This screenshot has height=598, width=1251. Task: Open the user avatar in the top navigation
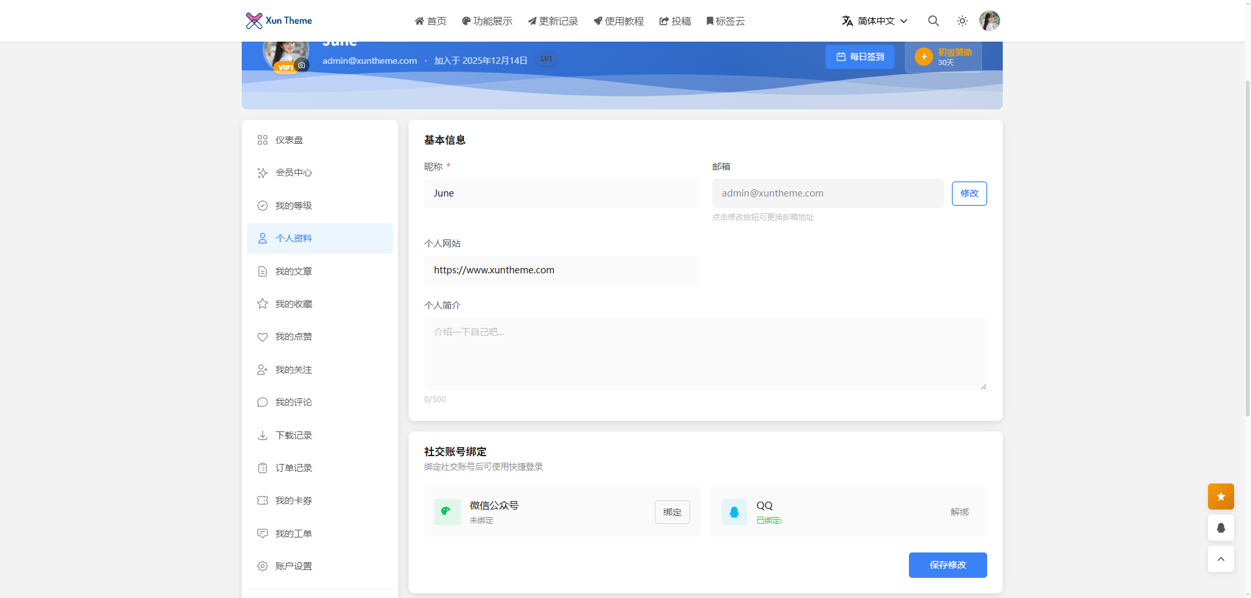pos(989,21)
